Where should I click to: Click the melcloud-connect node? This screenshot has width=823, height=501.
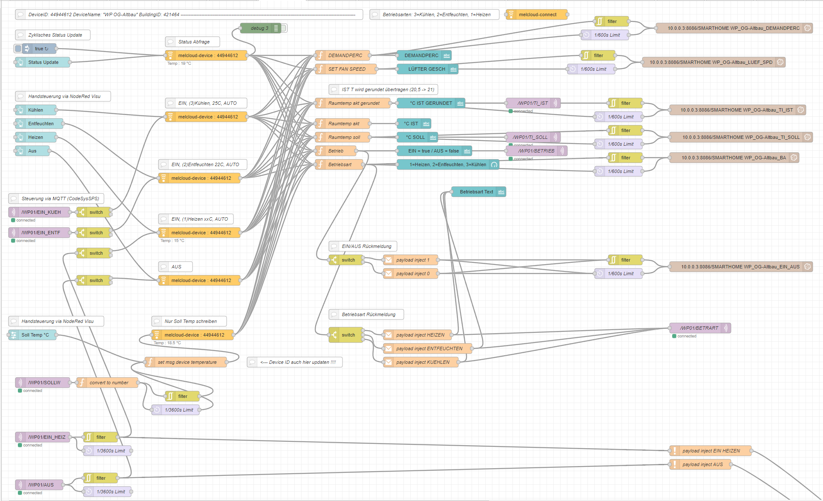[537, 14]
